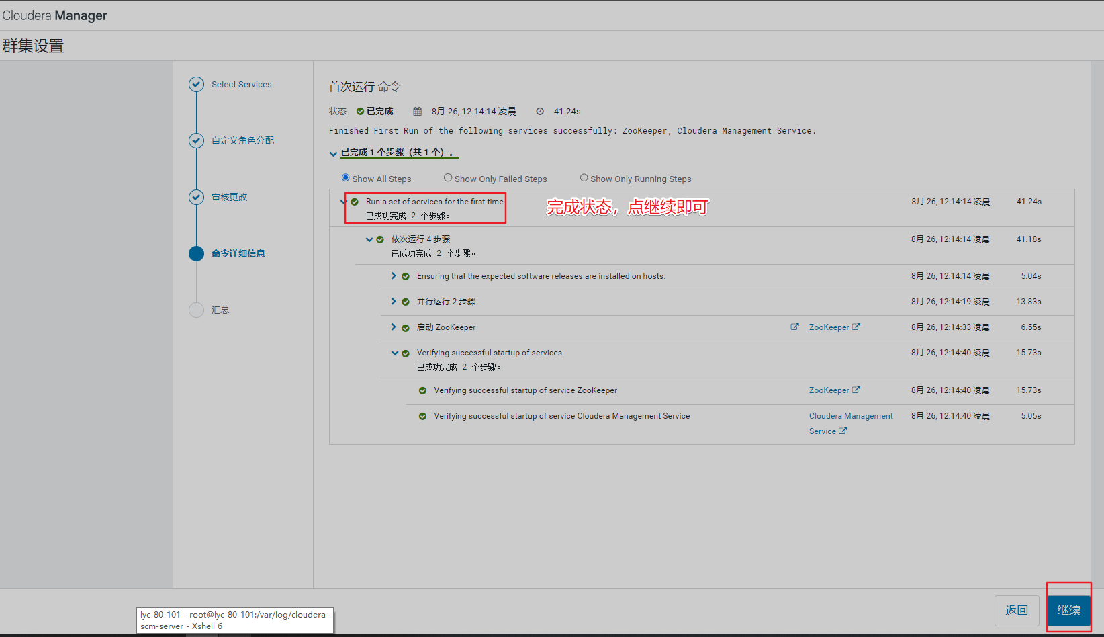This screenshot has height=637, width=1104.
Task: Click external link icon left of ZooKeeper
Action: [795, 327]
